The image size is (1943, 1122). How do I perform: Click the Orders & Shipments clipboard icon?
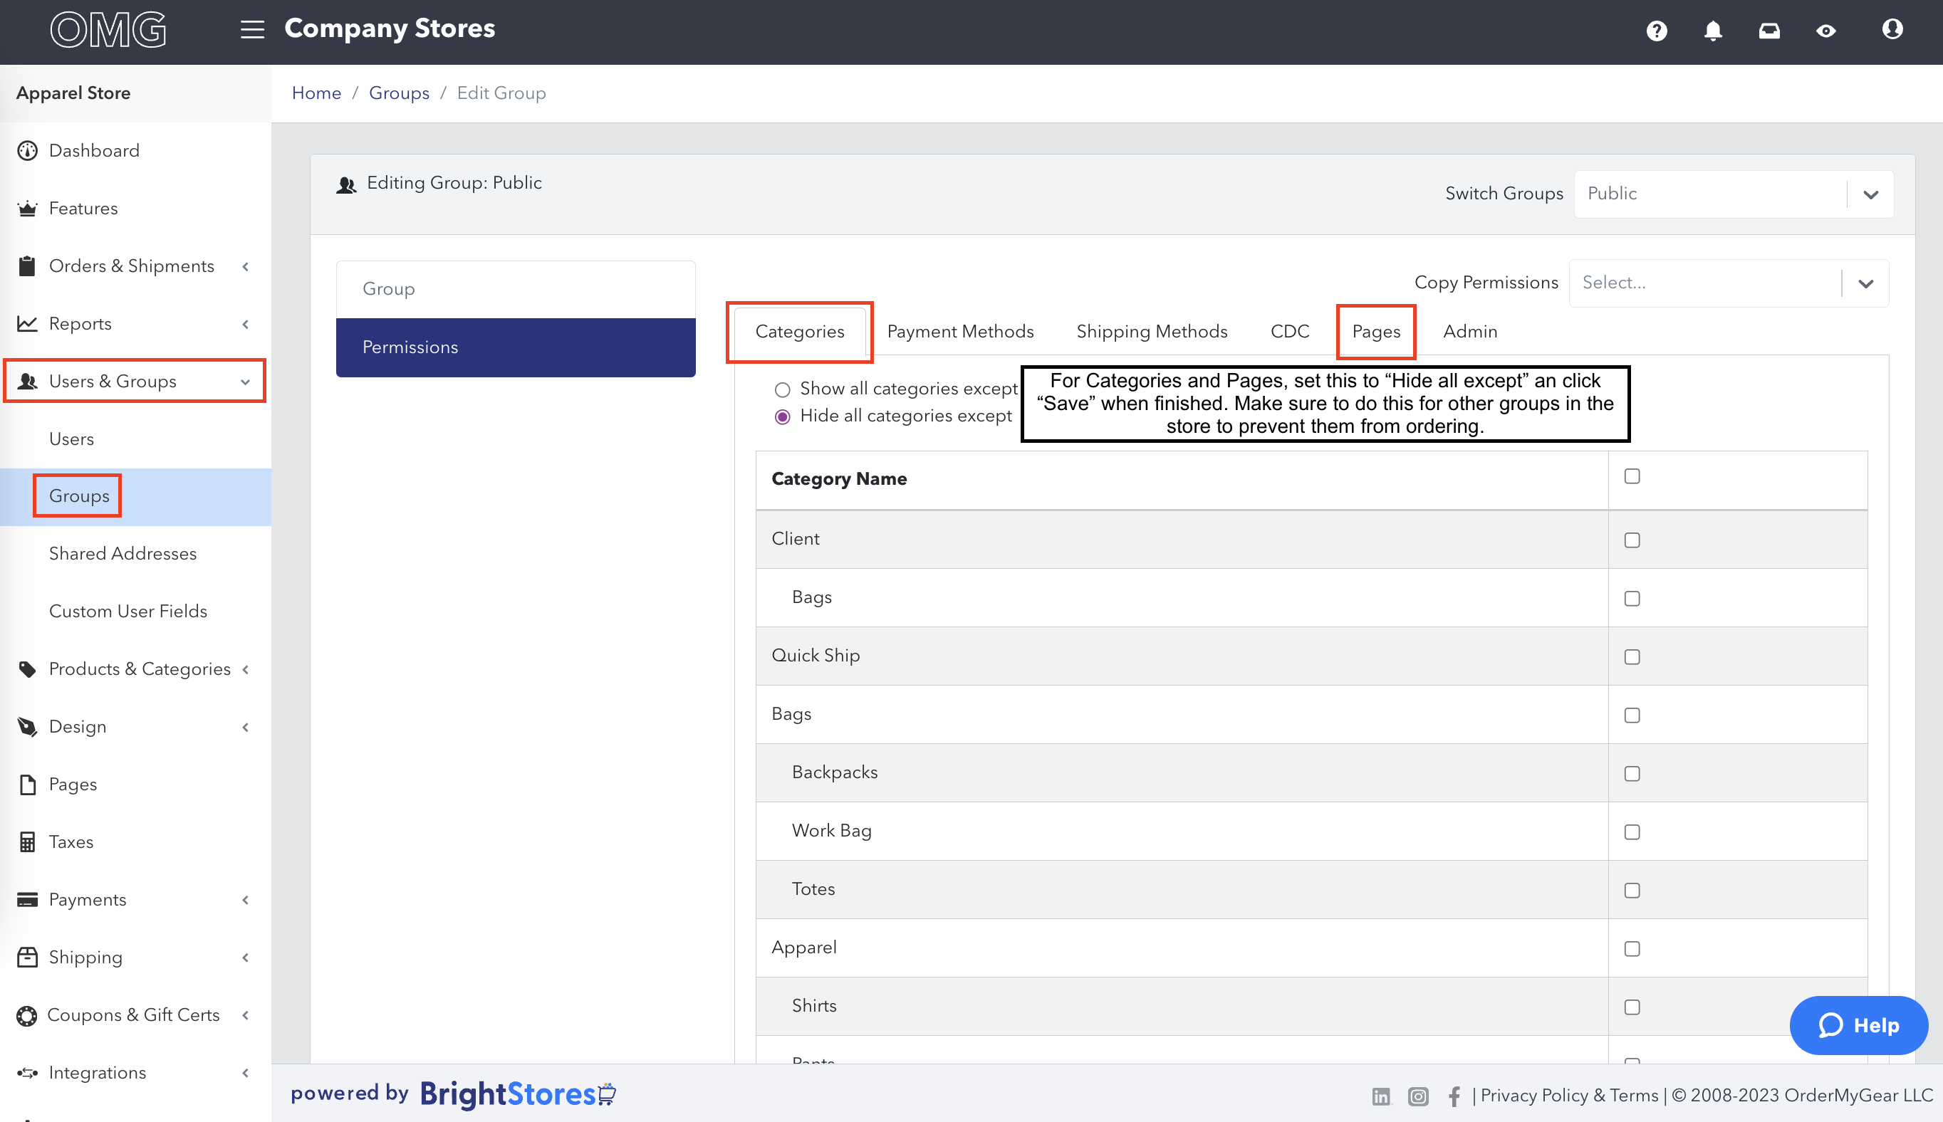coord(27,266)
